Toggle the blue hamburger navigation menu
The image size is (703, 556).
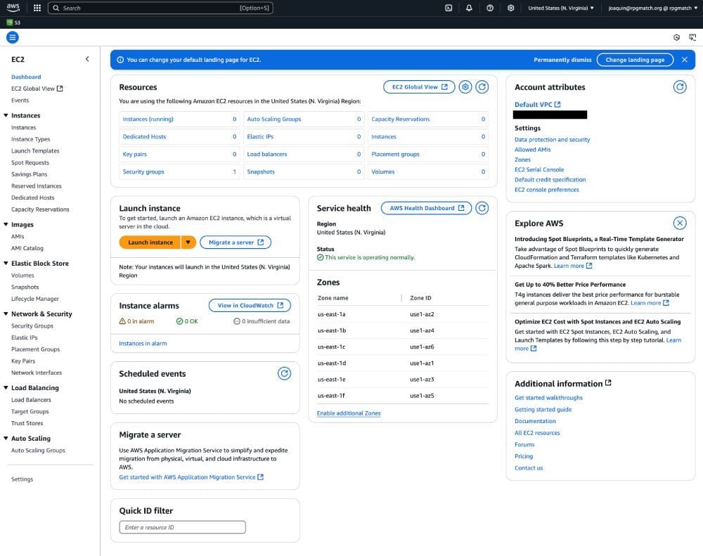(13, 38)
